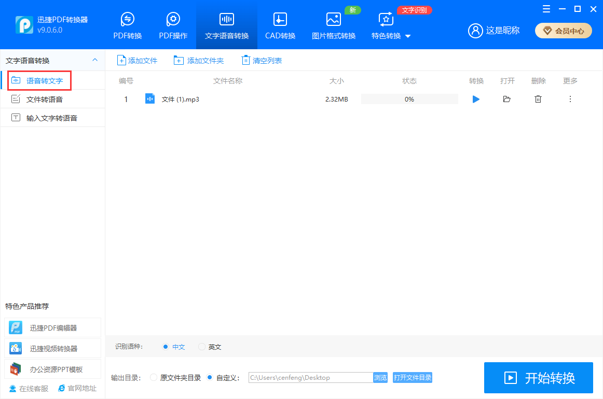This screenshot has width=603, height=399.
Task: Click the 浏览 browse button
Action: click(x=380, y=377)
